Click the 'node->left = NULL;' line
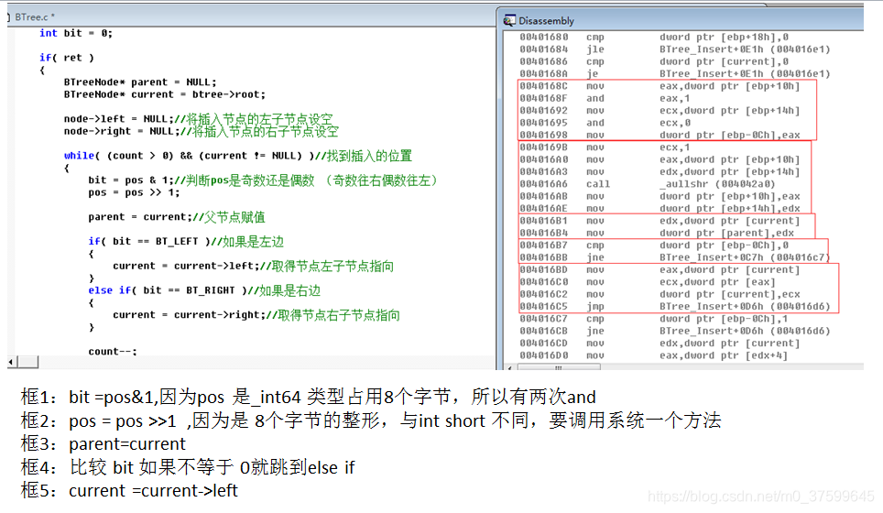The width and height of the screenshot is (883, 513). (198, 119)
